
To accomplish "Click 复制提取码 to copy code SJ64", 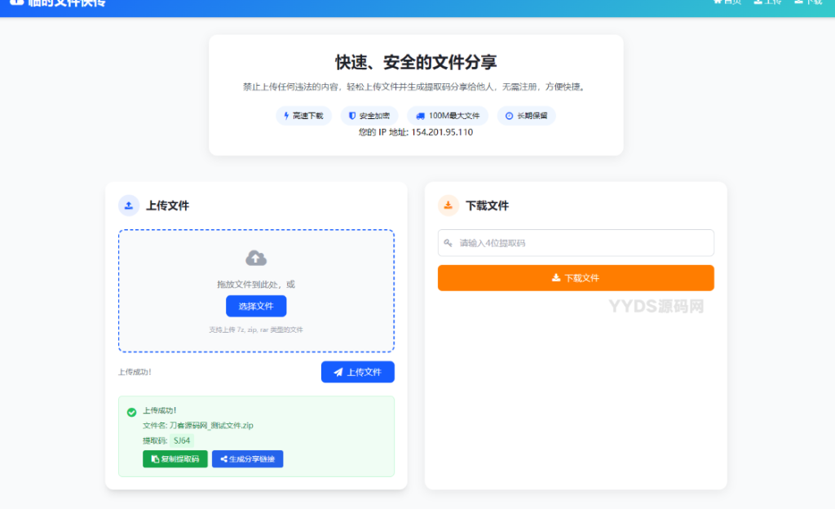I will pyautogui.click(x=175, y=458).
